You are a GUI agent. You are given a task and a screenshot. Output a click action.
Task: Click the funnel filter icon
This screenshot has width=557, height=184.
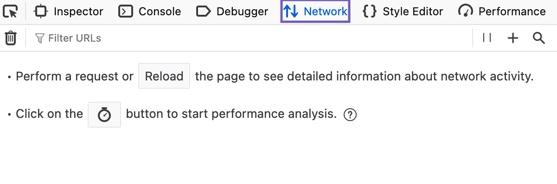click(x=40, y=38)
